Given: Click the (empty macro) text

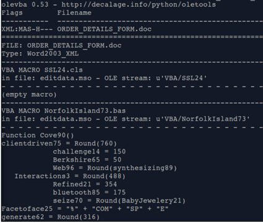Looking at the screenshot, I should coord(29,95).
